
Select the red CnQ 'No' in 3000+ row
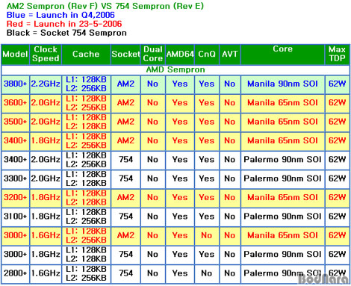[x=207, y=235]
